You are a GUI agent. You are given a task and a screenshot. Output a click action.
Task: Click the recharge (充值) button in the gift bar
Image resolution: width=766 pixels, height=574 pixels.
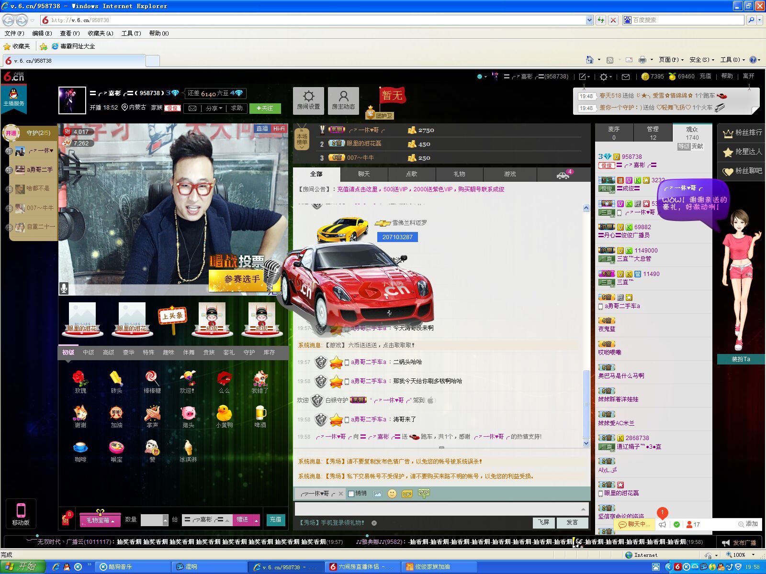pyautogui.click(x=275, y=520)
